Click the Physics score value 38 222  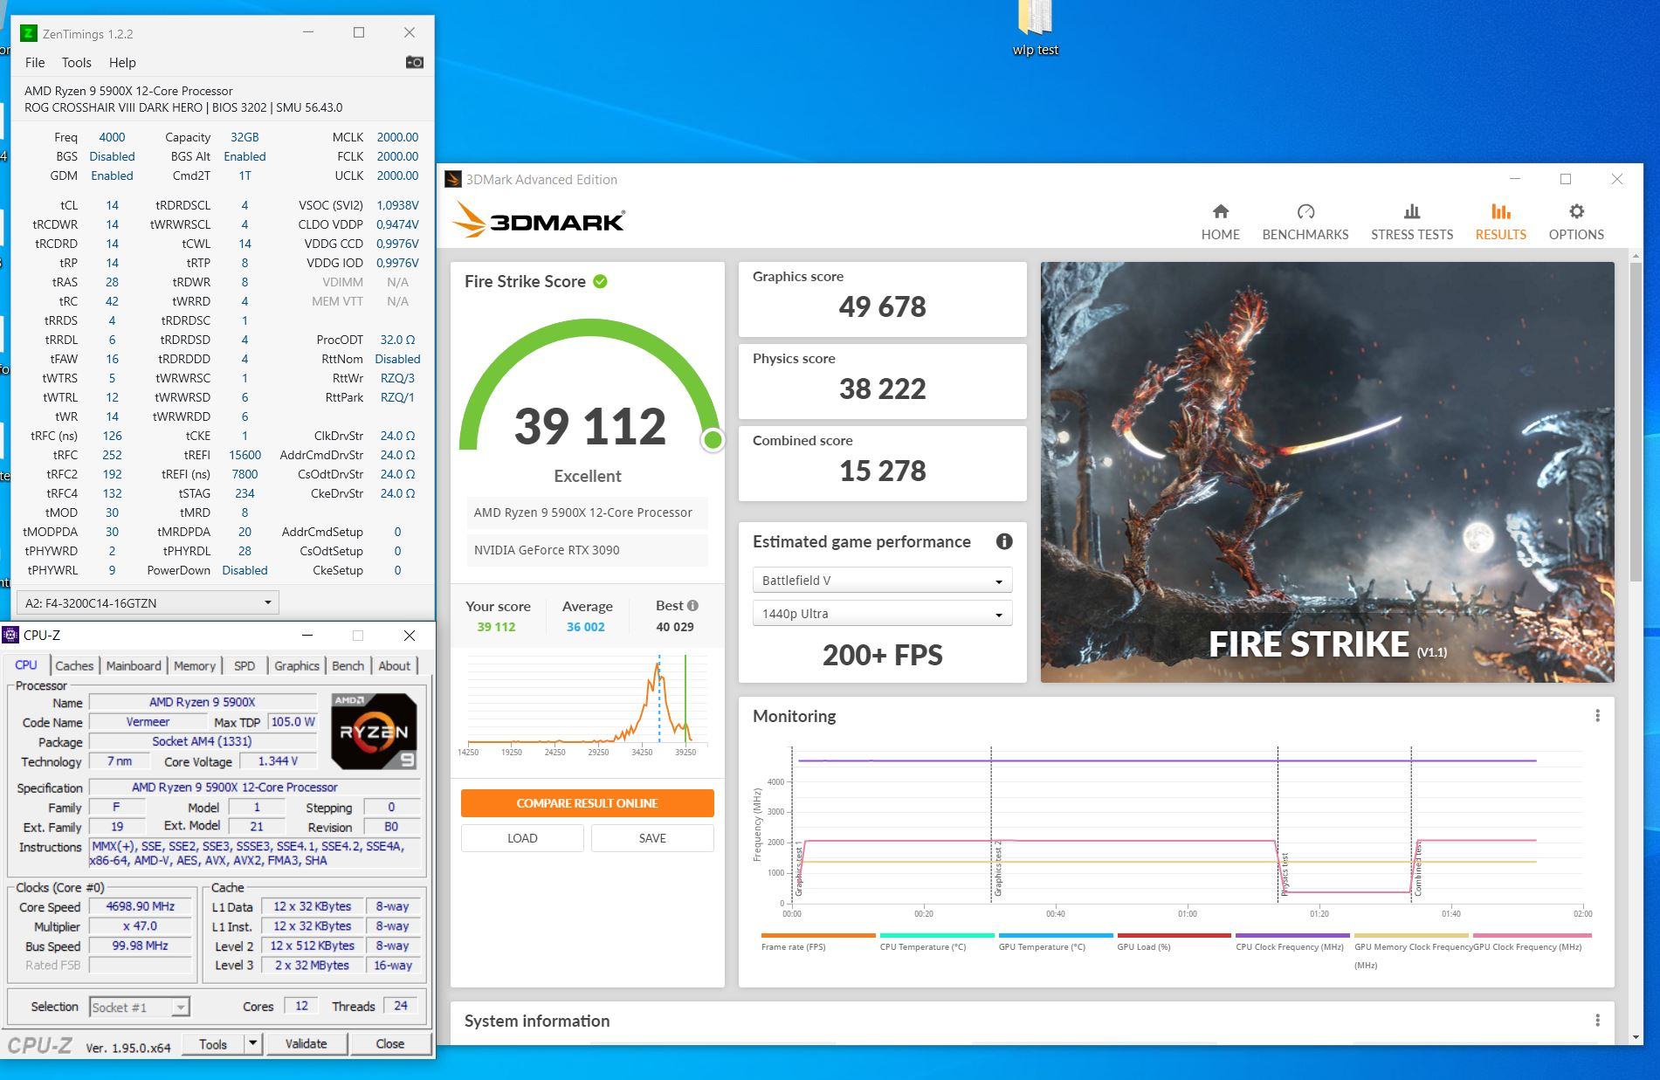point(882,389)
